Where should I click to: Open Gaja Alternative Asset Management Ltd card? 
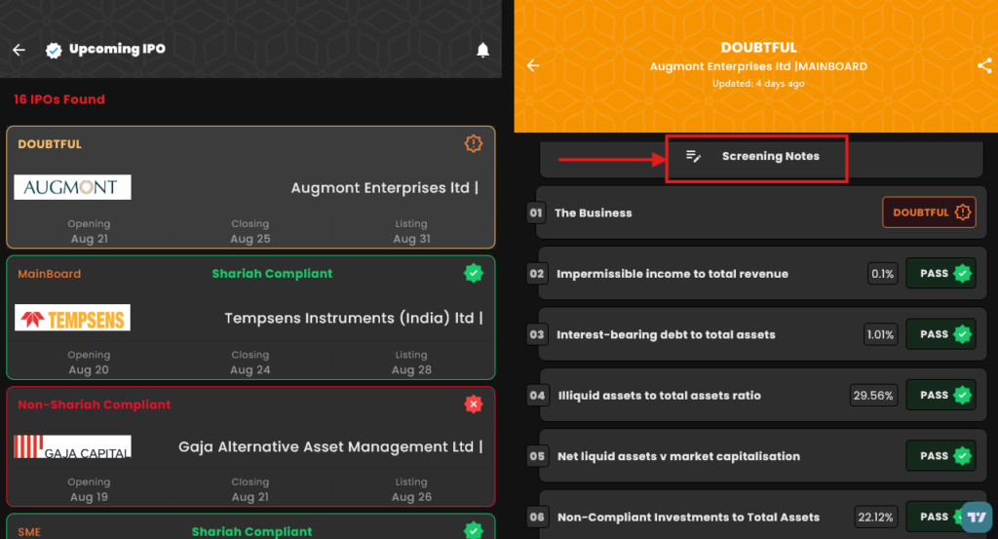tap(250, 446)
